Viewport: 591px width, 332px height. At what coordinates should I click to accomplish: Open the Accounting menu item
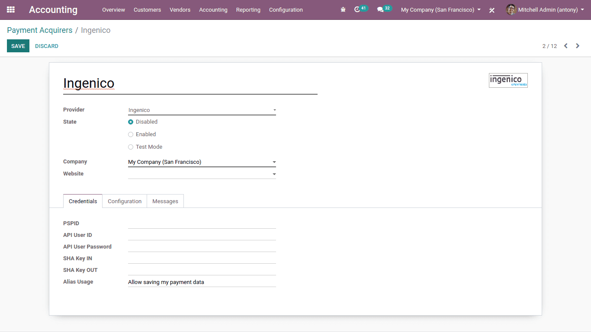[213, 10]
